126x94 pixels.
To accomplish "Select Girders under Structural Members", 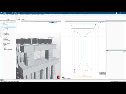I will coord(5,44).
